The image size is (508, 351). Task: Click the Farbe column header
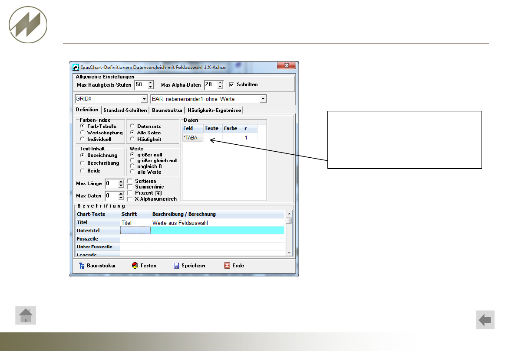tap(233, 128)
